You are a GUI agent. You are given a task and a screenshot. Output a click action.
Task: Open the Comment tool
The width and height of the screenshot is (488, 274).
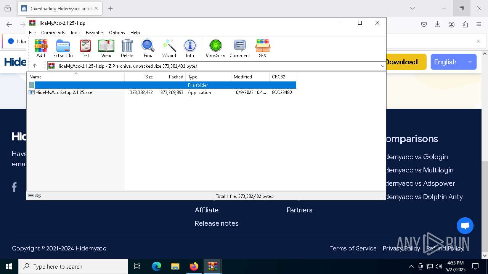pos(240,48)
